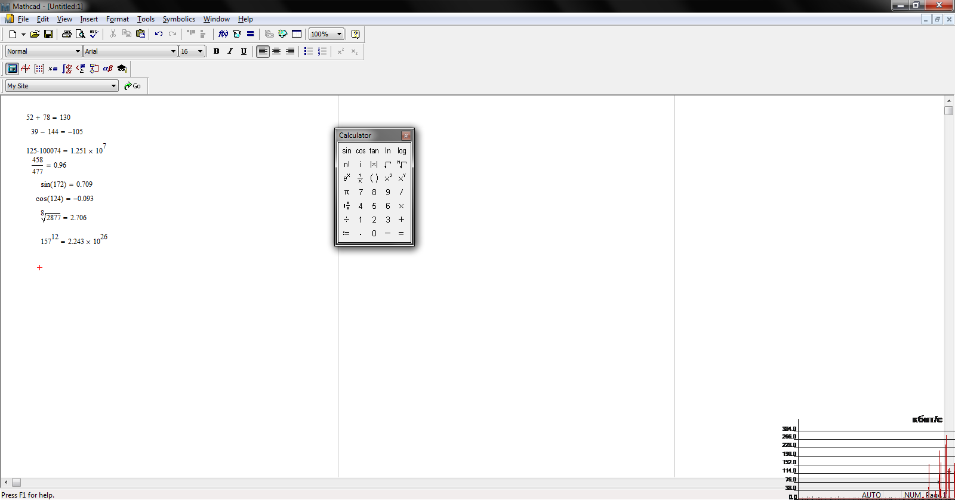Viewport: 955px width, 500px height.
Task: Click digit 7 in Calculator palette
Action: (361, 192)
